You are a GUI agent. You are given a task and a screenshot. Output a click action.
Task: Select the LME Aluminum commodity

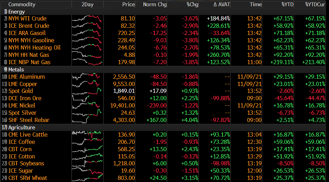pos(26,77)
